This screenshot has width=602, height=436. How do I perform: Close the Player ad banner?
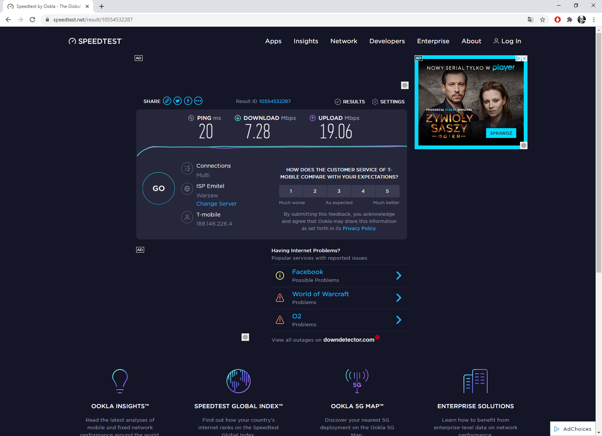[x=524, y=58]
